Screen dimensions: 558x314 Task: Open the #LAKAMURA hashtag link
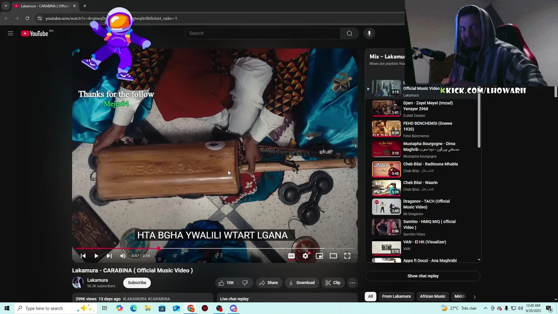pos(135,299)
